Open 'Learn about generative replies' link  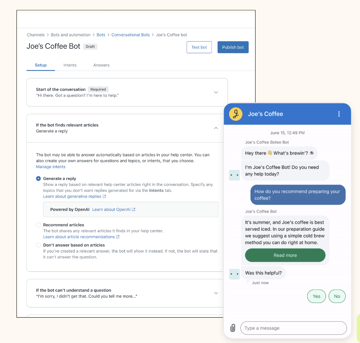[74, 197]
